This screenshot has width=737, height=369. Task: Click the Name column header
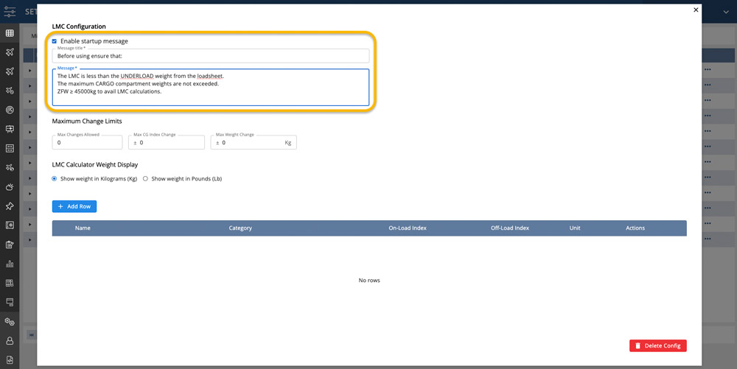coord(83,228)
